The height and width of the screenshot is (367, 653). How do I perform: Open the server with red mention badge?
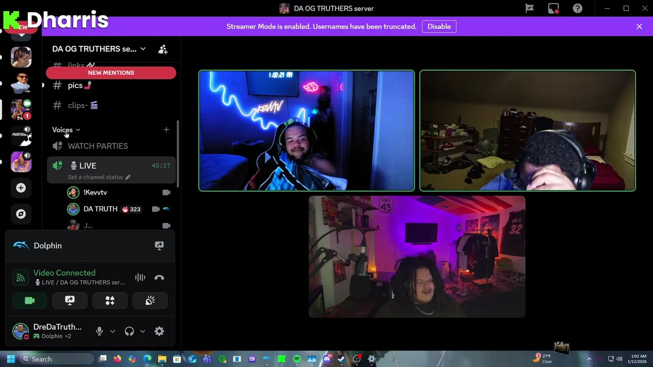(21, 109)
